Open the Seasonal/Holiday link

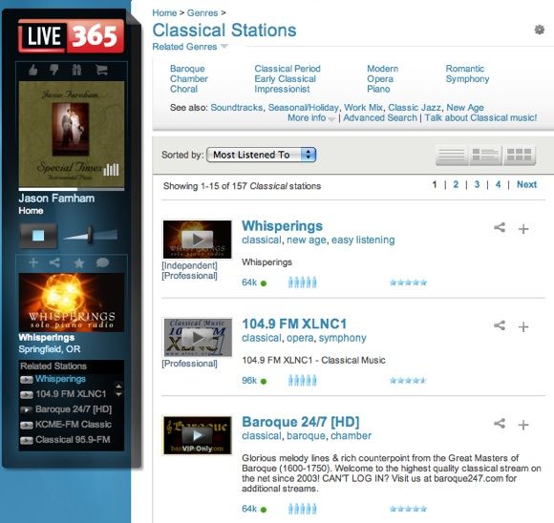point(304,107)
